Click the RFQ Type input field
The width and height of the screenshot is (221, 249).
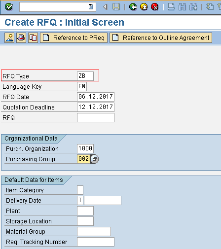(x=85, y=76)
